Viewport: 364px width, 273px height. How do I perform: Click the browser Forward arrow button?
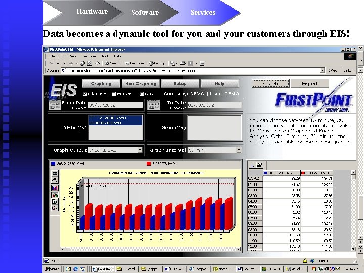71,63
